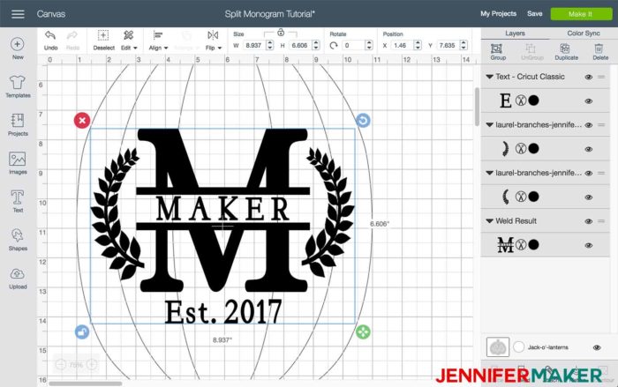The image size is (618, 387).
Task: Hide the second laurel-branches group
Action: pyautogui.click(x=589, y=174)
